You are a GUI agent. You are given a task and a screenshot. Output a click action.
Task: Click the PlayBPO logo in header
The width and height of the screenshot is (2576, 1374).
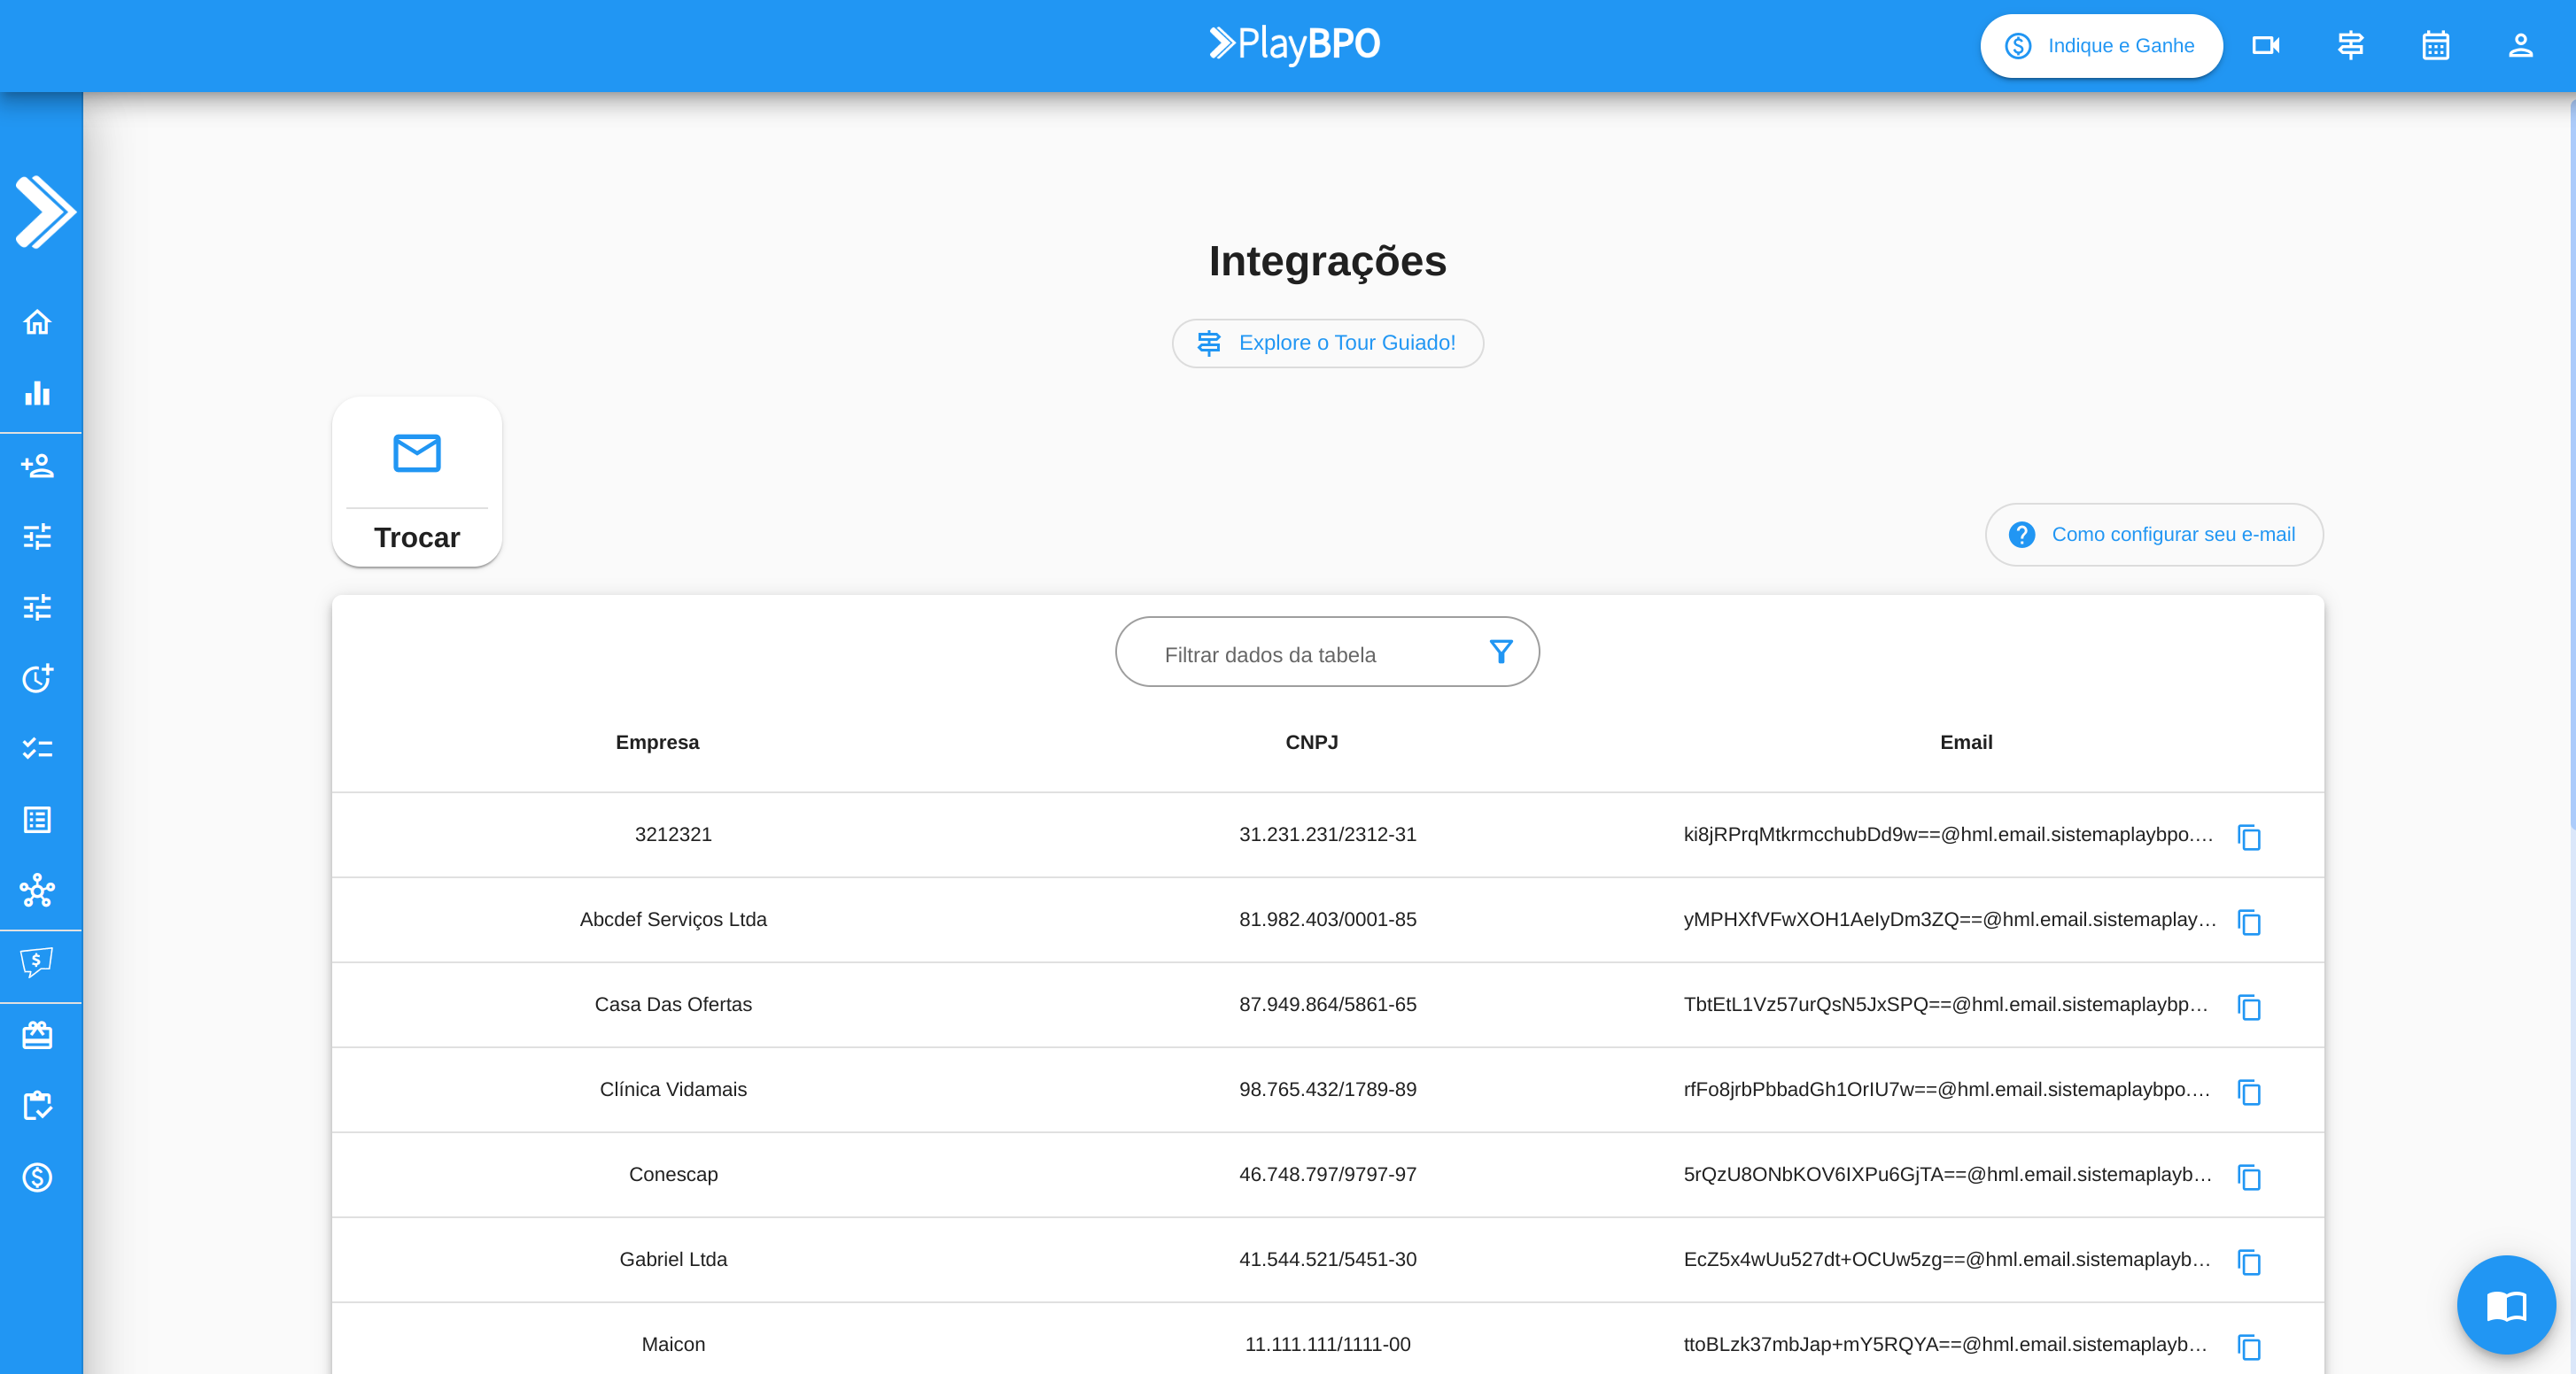(x=1295, y=44)
